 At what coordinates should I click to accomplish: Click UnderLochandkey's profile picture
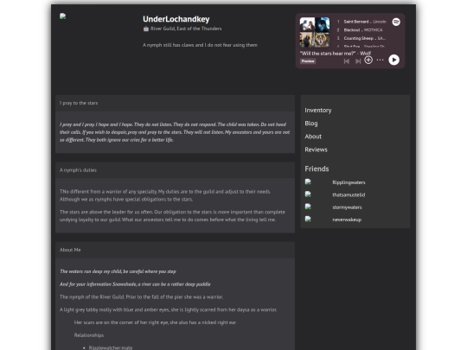pyautogui.click(x=63, y=16)
